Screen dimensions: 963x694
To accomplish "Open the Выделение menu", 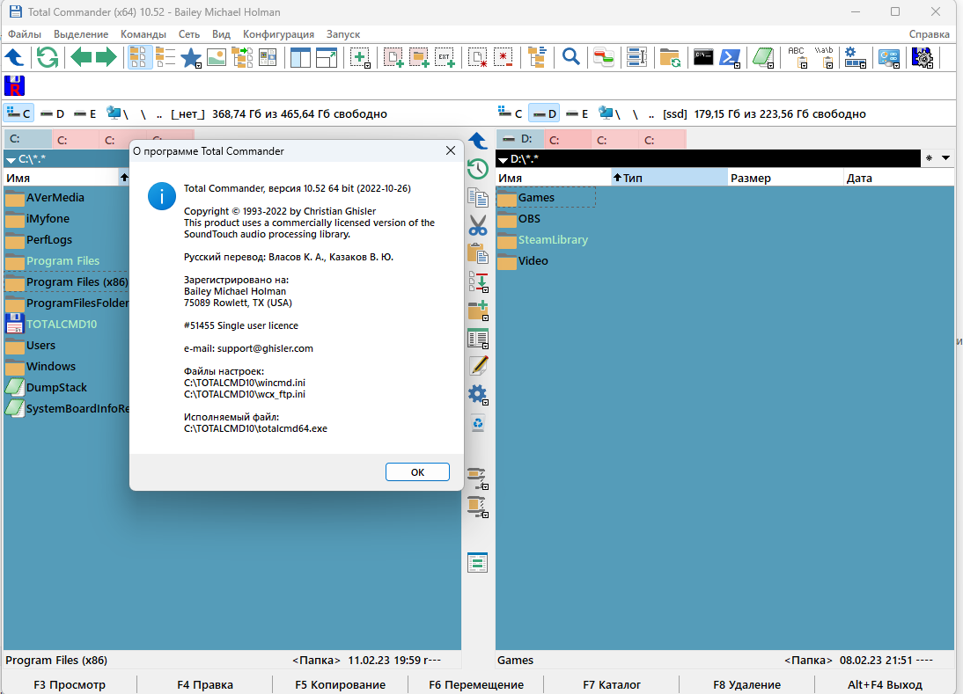I will [x=81, y=34].
